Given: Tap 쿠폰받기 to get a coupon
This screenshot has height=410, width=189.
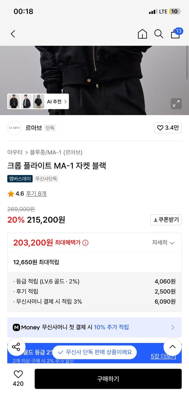Looking at the screenshot, I should [x=166, y=220].
